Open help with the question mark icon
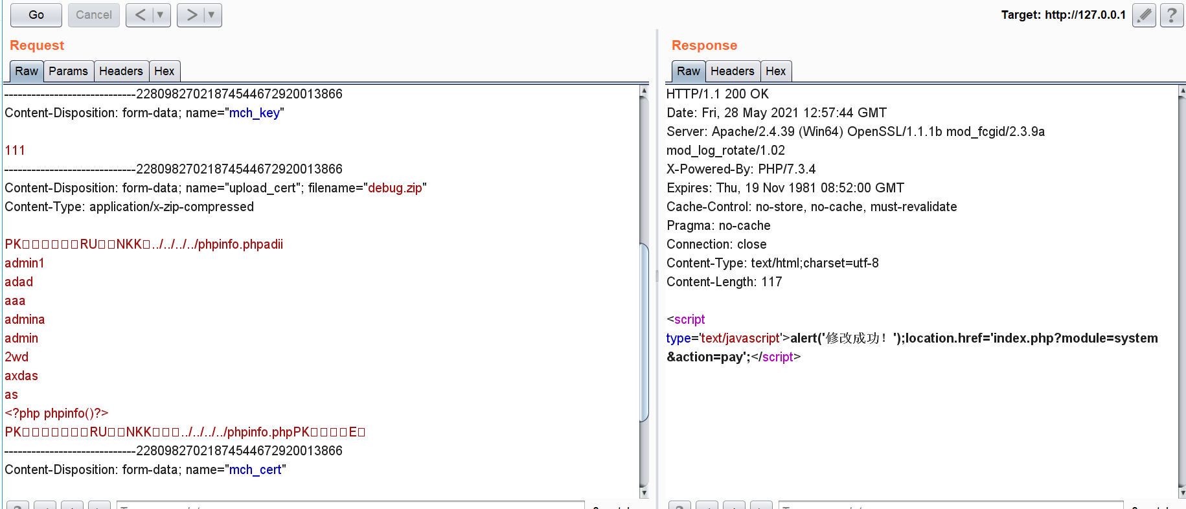This screenshot has width=1186, height=509. [1172, 15]
